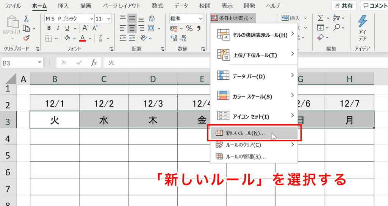Toggle center horizontal alignment
The width and height of the screenshot is (388, 206).
coord(132,28)
